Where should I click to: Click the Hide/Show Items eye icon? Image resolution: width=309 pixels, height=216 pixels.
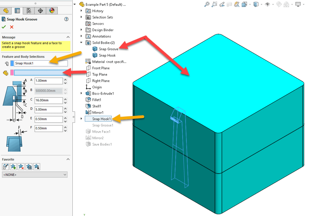click(x=268, y=4)
